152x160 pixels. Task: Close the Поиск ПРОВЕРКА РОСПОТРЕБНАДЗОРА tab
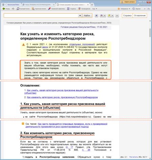54,5
